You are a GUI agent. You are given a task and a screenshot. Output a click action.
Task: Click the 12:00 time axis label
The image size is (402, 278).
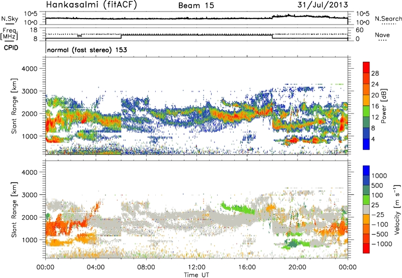tap(196, 267)
